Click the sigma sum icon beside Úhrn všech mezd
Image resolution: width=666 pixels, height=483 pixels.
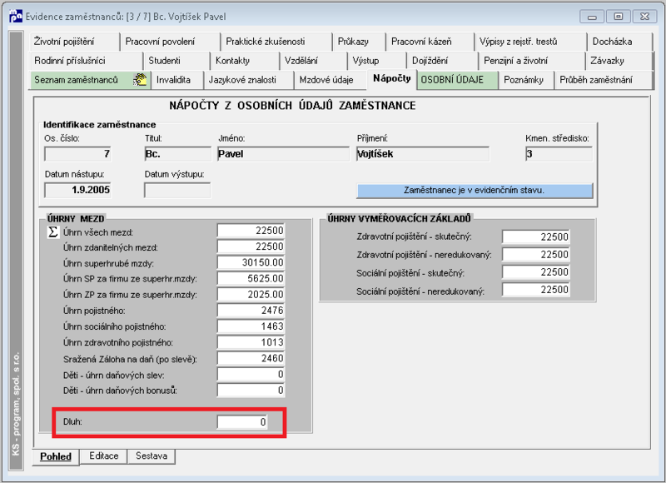(52, 232)
